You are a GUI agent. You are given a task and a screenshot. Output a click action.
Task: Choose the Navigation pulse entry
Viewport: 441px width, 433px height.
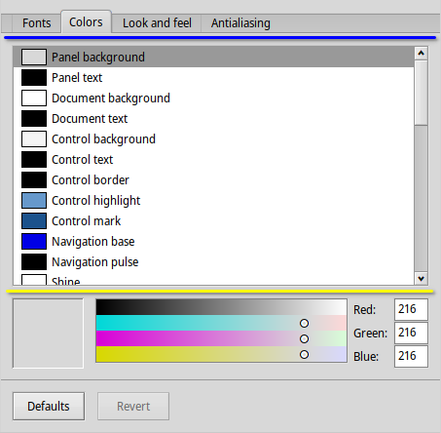(x=213, y=262)
